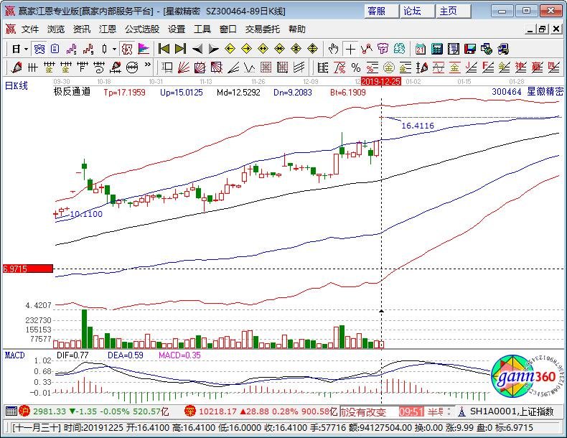Click the red 6.9715 price tag
The image size is (567, 438).
click(x=28, y=269)
